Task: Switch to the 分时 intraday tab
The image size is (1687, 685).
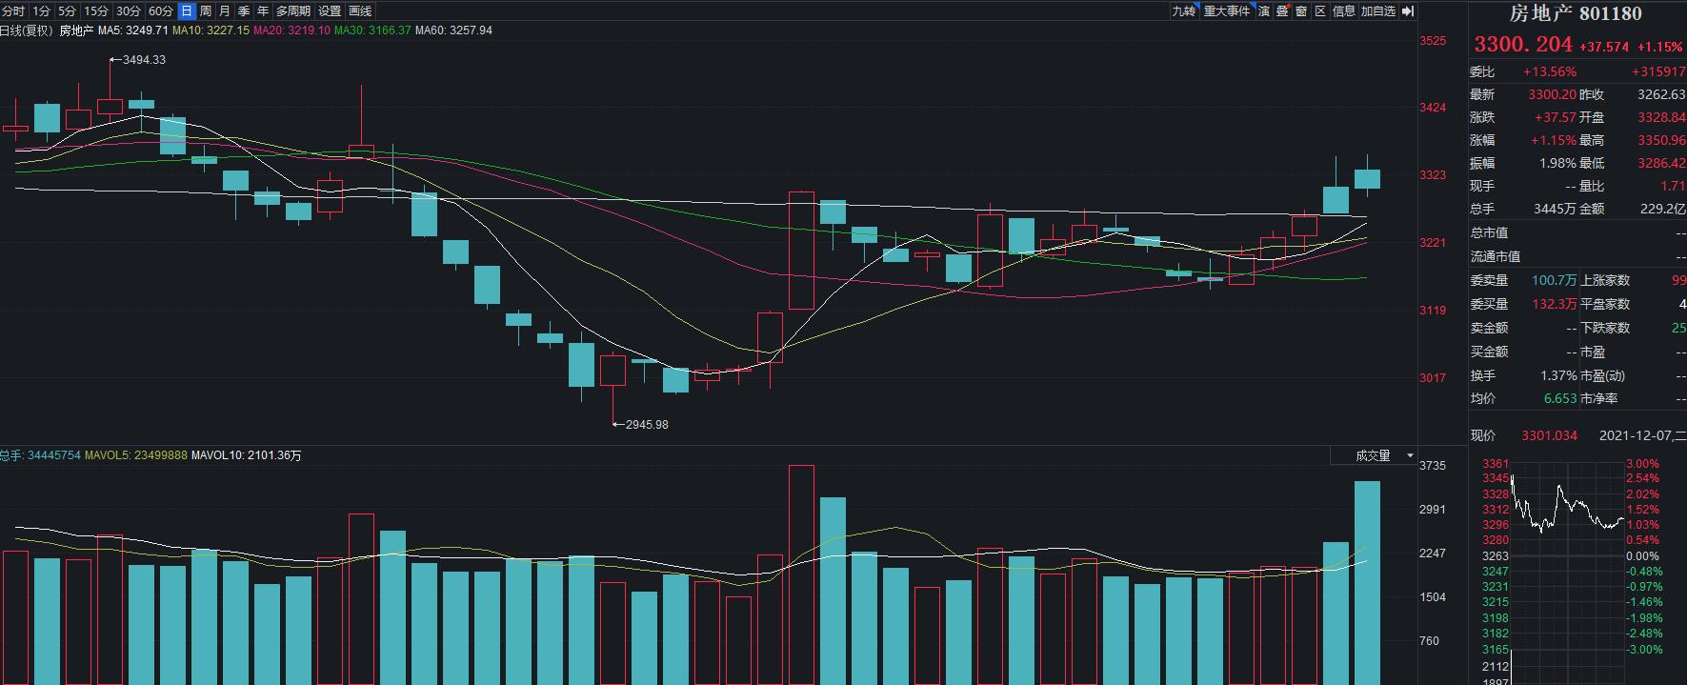Action: pyautogui.click(x=13, y=11)
